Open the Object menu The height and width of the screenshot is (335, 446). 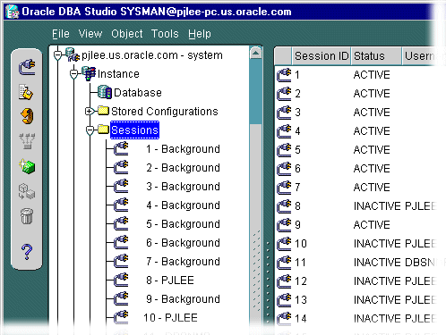[x=127, y=34]
